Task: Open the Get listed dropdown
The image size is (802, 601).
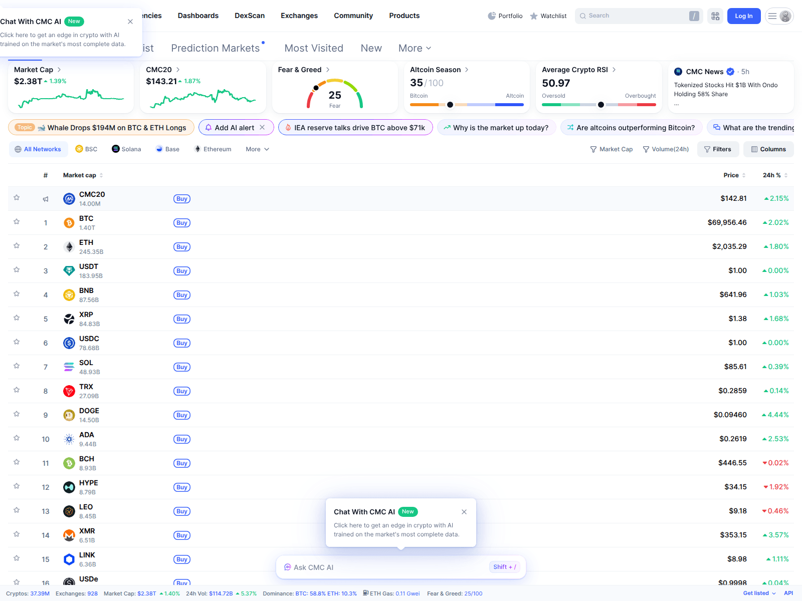Action: 759,593
